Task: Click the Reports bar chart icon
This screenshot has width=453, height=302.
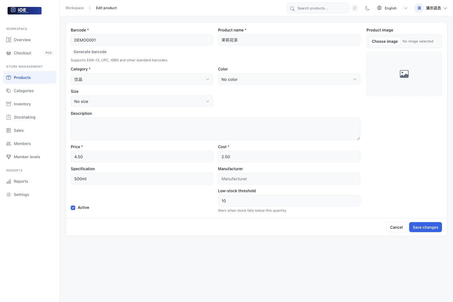Action: click(x=9, y=182)
